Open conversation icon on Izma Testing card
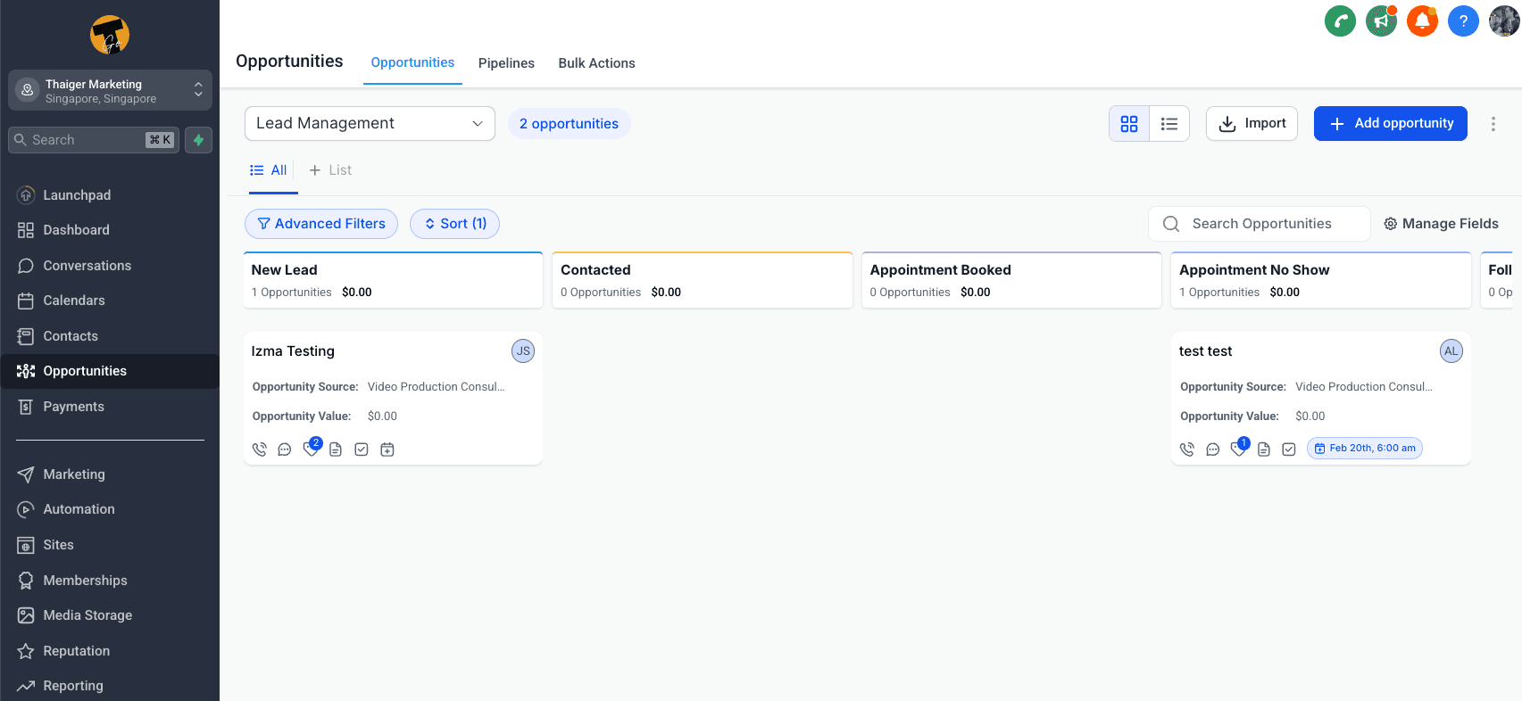 (285, 449)
